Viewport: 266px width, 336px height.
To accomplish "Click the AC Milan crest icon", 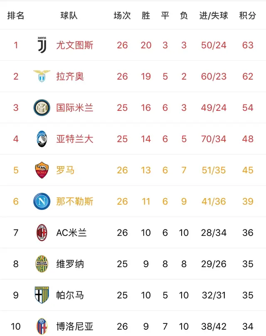I will 42,232.
